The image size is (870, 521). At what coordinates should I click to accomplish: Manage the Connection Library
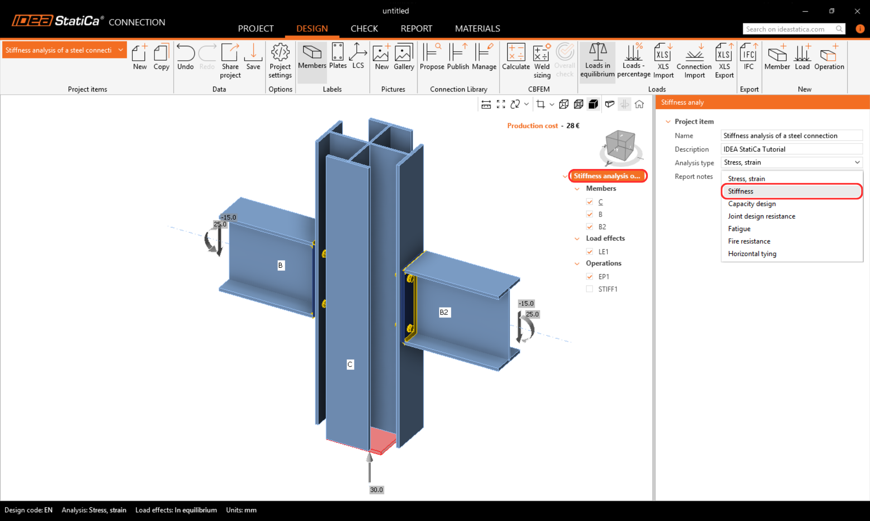484,57
